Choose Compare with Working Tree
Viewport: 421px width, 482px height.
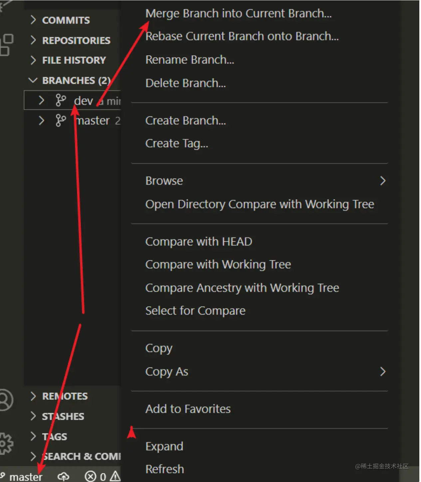pos(218,264)
